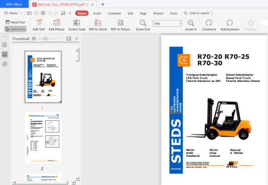Click the large thumbnail size icon
Viewport: 268px width, 185px height.
point(69,38)
